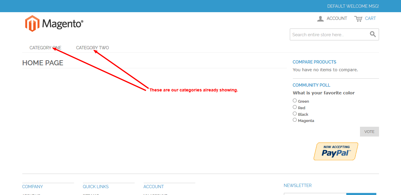Select the Red poll option
The image size is (401, 195).
click(x=295, y=107)
